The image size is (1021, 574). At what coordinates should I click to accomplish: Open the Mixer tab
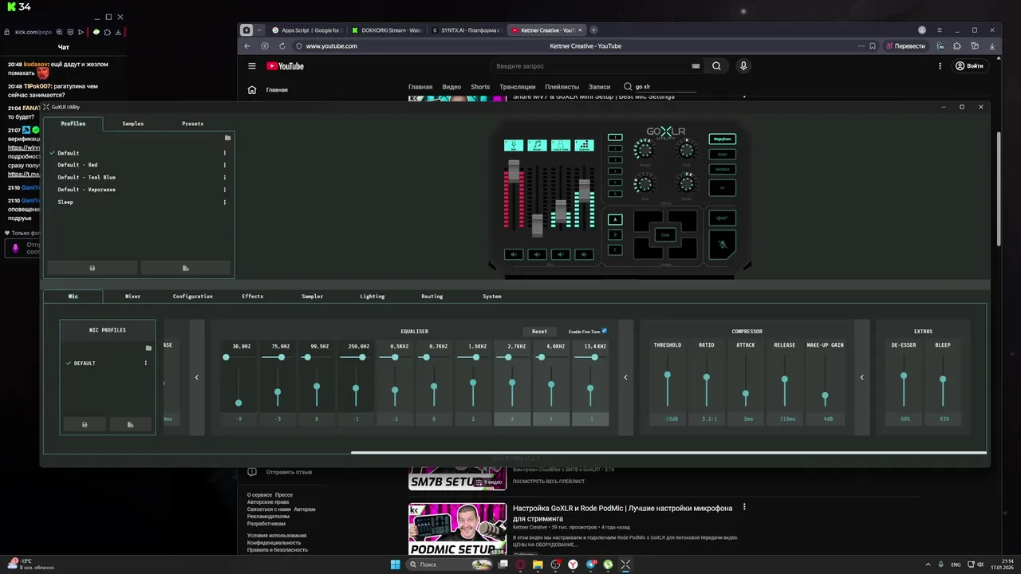pos(132,297)
